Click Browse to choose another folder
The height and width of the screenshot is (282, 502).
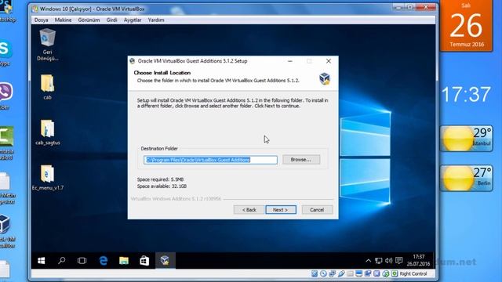click(301, 160)
